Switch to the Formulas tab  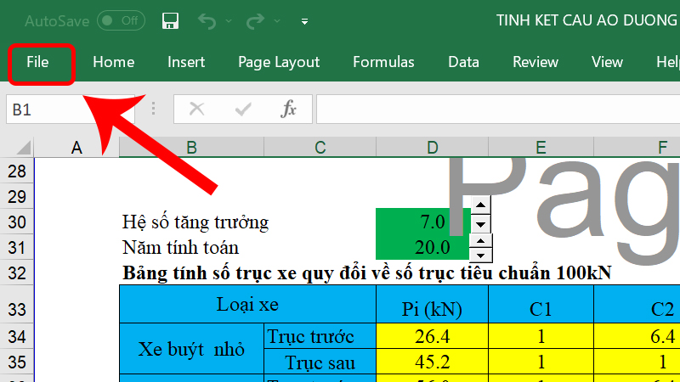(383, 62)
